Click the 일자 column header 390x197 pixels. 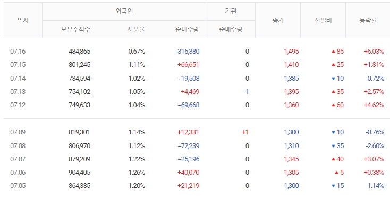23,20
